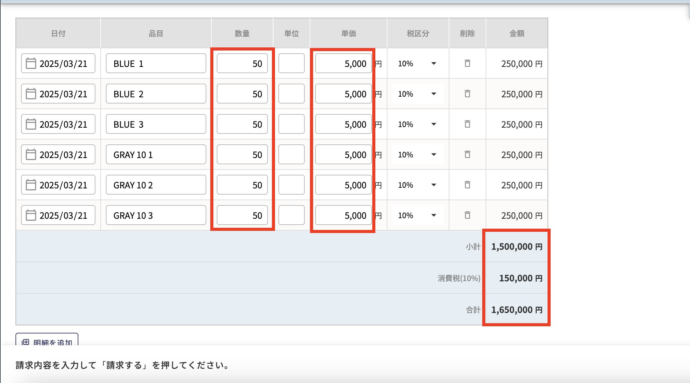Open calendar icon for BLUE 1 date

31,64
